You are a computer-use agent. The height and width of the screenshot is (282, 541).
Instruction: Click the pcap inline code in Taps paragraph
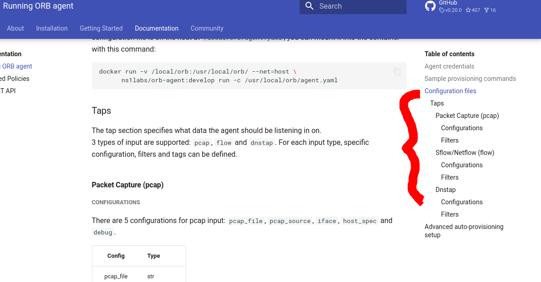coord(202,143)
